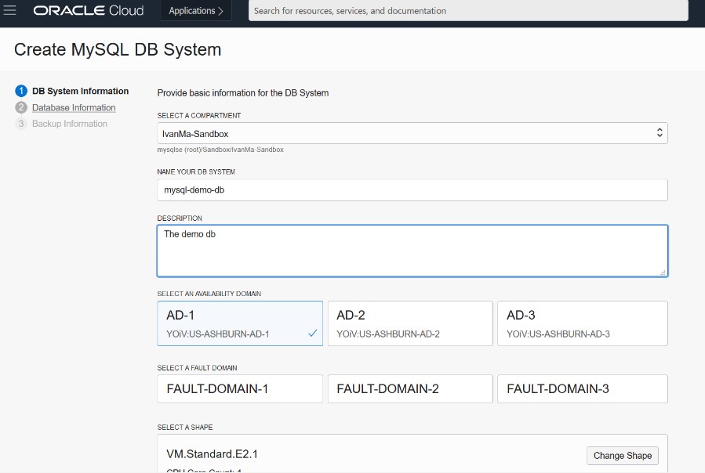Select availability domain AD-3
Image resolution: width=705 pixels, height=473 pixels.
pos(582,323)
